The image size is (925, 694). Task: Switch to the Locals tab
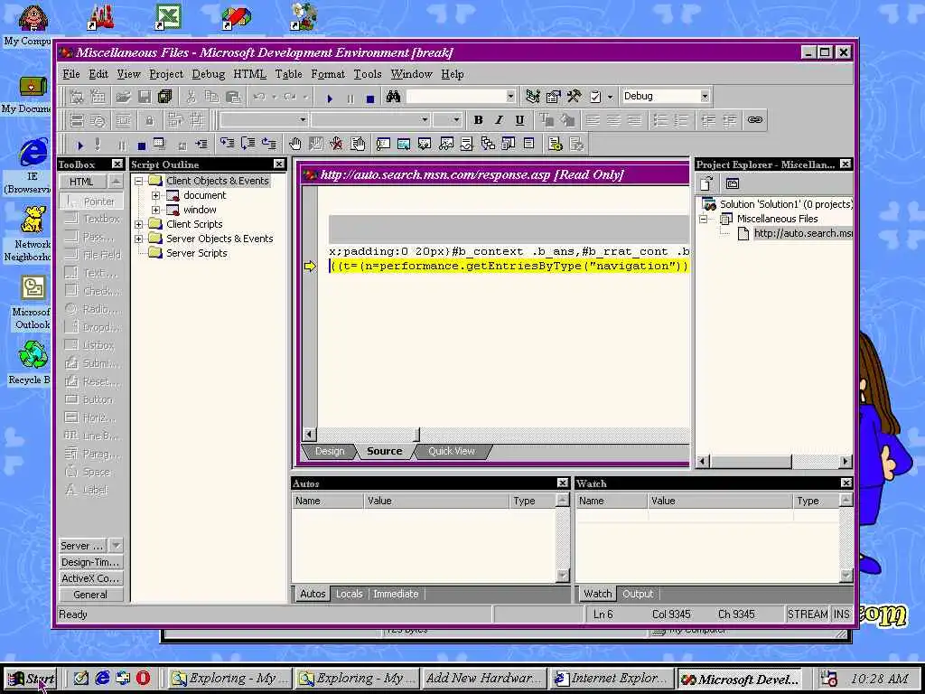(x=350, y=595)
